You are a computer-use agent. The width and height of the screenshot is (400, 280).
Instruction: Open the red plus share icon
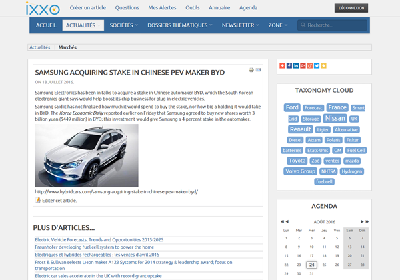coord(282,66)
